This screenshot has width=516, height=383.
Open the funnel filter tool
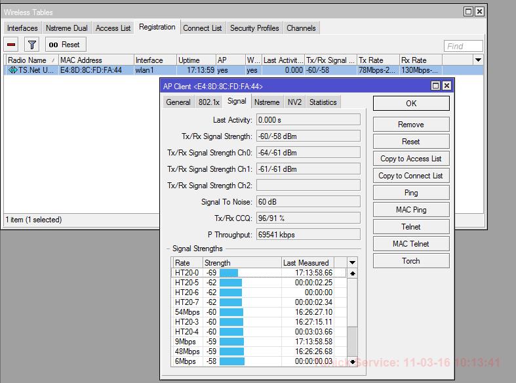[x=32, y=45]
